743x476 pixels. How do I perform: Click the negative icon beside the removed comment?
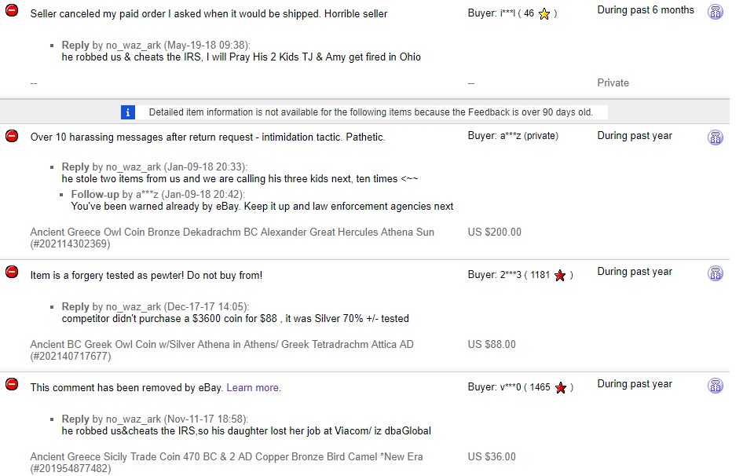[x=12, y=384]
